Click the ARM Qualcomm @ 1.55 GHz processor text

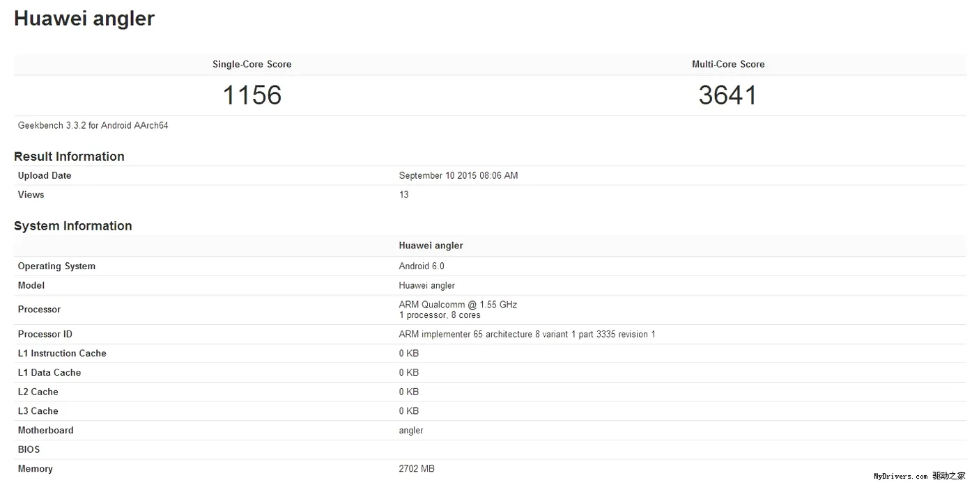coord(457,305)
